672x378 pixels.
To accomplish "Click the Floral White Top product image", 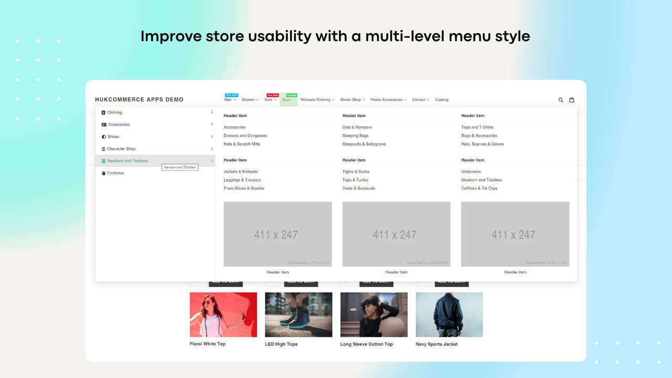I will coord(223,314).
